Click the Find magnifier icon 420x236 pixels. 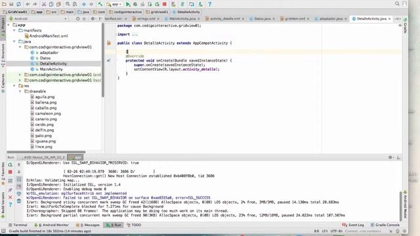(68, 4)
